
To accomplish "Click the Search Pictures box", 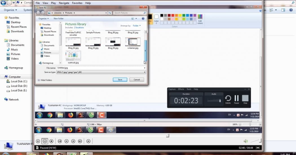I will (x=130, y=13).
